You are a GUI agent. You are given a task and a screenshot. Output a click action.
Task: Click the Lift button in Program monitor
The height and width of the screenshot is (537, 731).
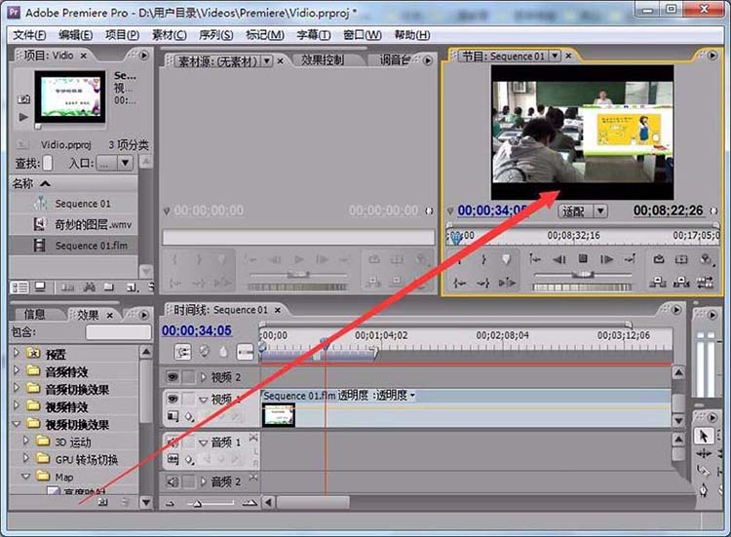click(x=658, y=282)
